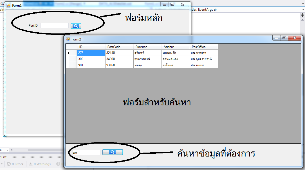Click the row header of row 275

pos(71,53)
